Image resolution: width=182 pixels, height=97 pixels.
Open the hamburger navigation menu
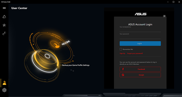[4, 8]
